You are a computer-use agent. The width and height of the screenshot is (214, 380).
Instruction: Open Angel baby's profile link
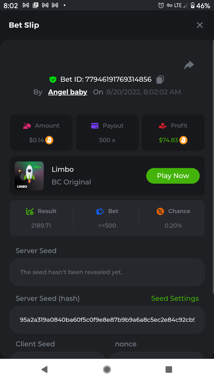68,92
